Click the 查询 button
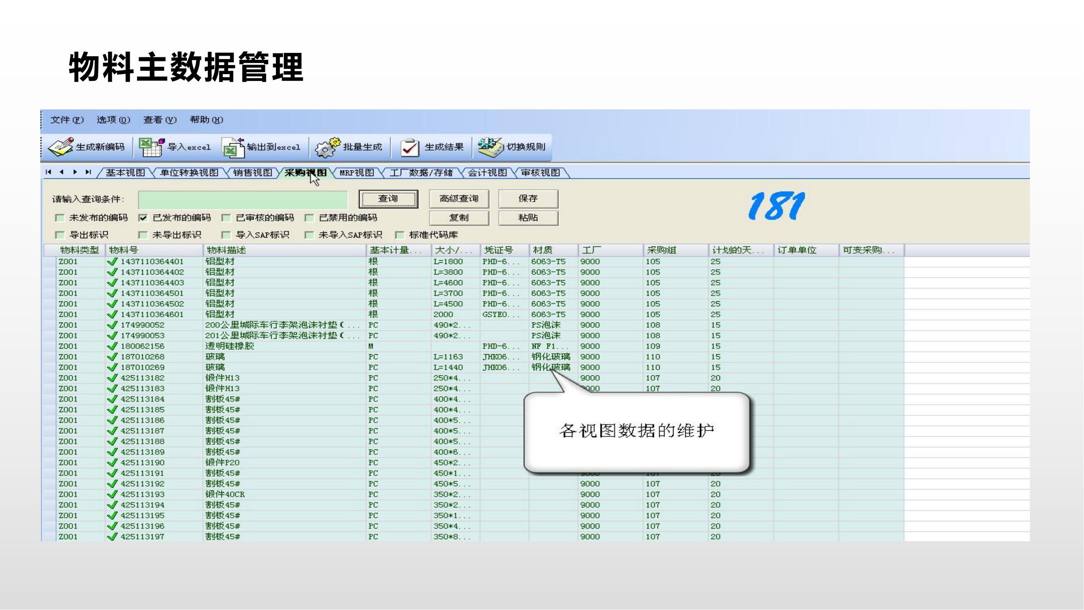Image resolution: width=1084 pixels, height=610 pixels. 389,199
